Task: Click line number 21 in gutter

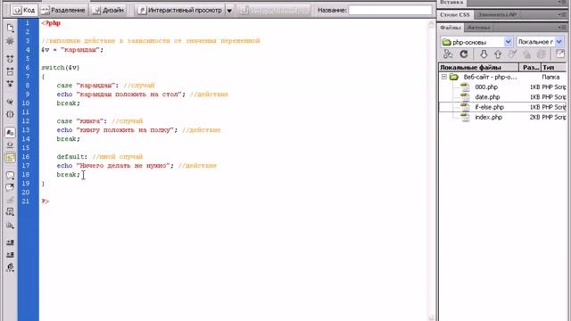Action: 26,201
